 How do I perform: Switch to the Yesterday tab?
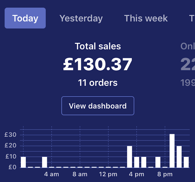[81, 18]
